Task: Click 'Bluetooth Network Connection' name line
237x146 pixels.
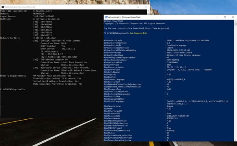Action: 79,71
